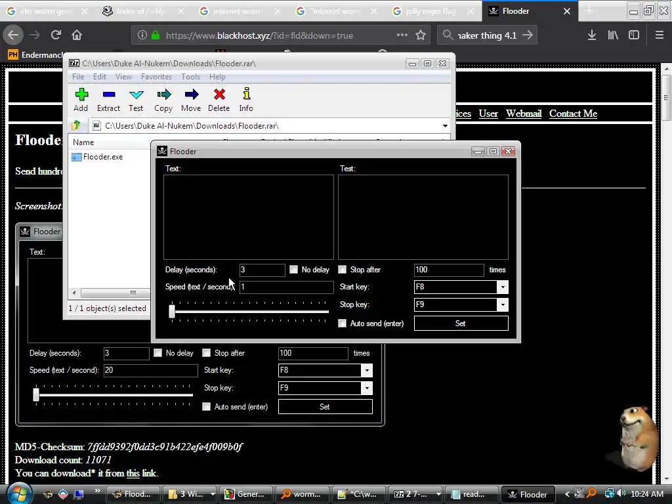Toggle the Firefox sidebar icon

point(634,35)
